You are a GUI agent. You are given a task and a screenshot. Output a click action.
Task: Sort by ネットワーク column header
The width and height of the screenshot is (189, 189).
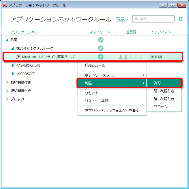[x=100, y=32]
